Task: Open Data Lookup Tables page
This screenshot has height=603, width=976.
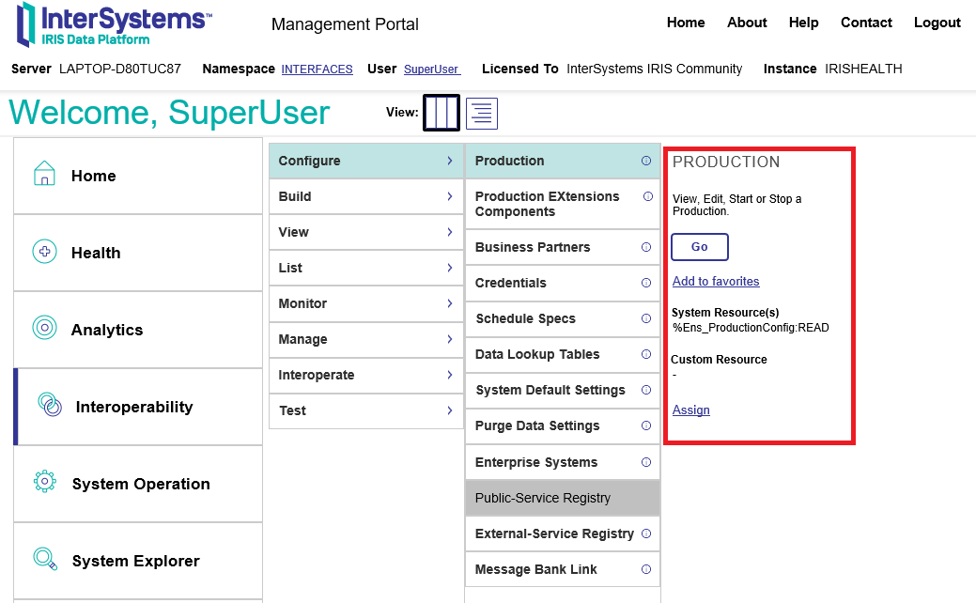Action: click(x=563, y=354)
